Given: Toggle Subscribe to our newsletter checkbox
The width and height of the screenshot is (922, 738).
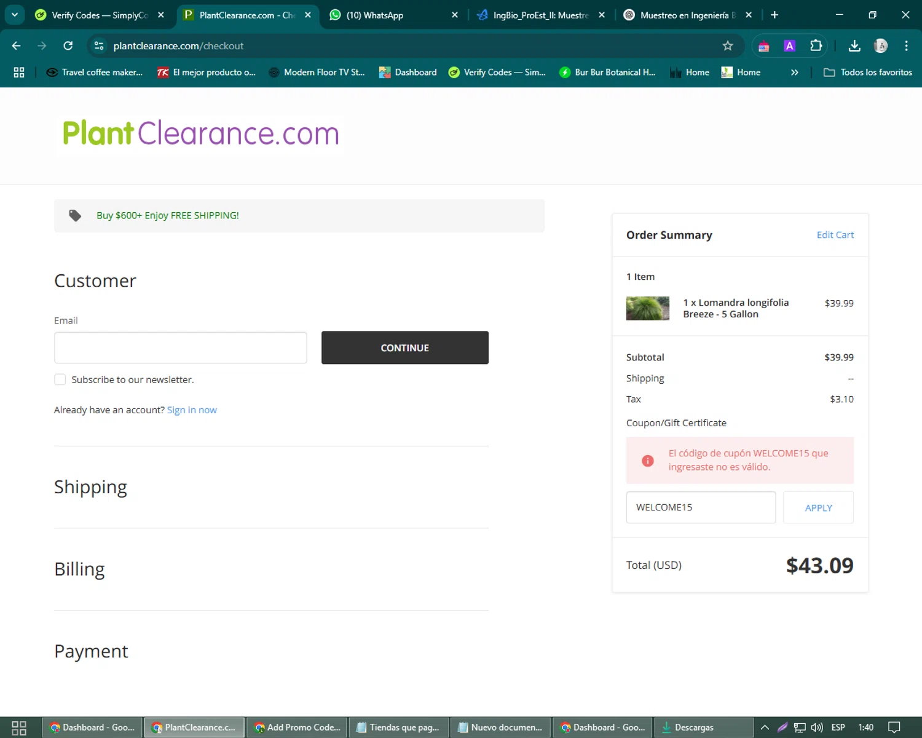Looking at the screenshot, I should click(60, 379).
